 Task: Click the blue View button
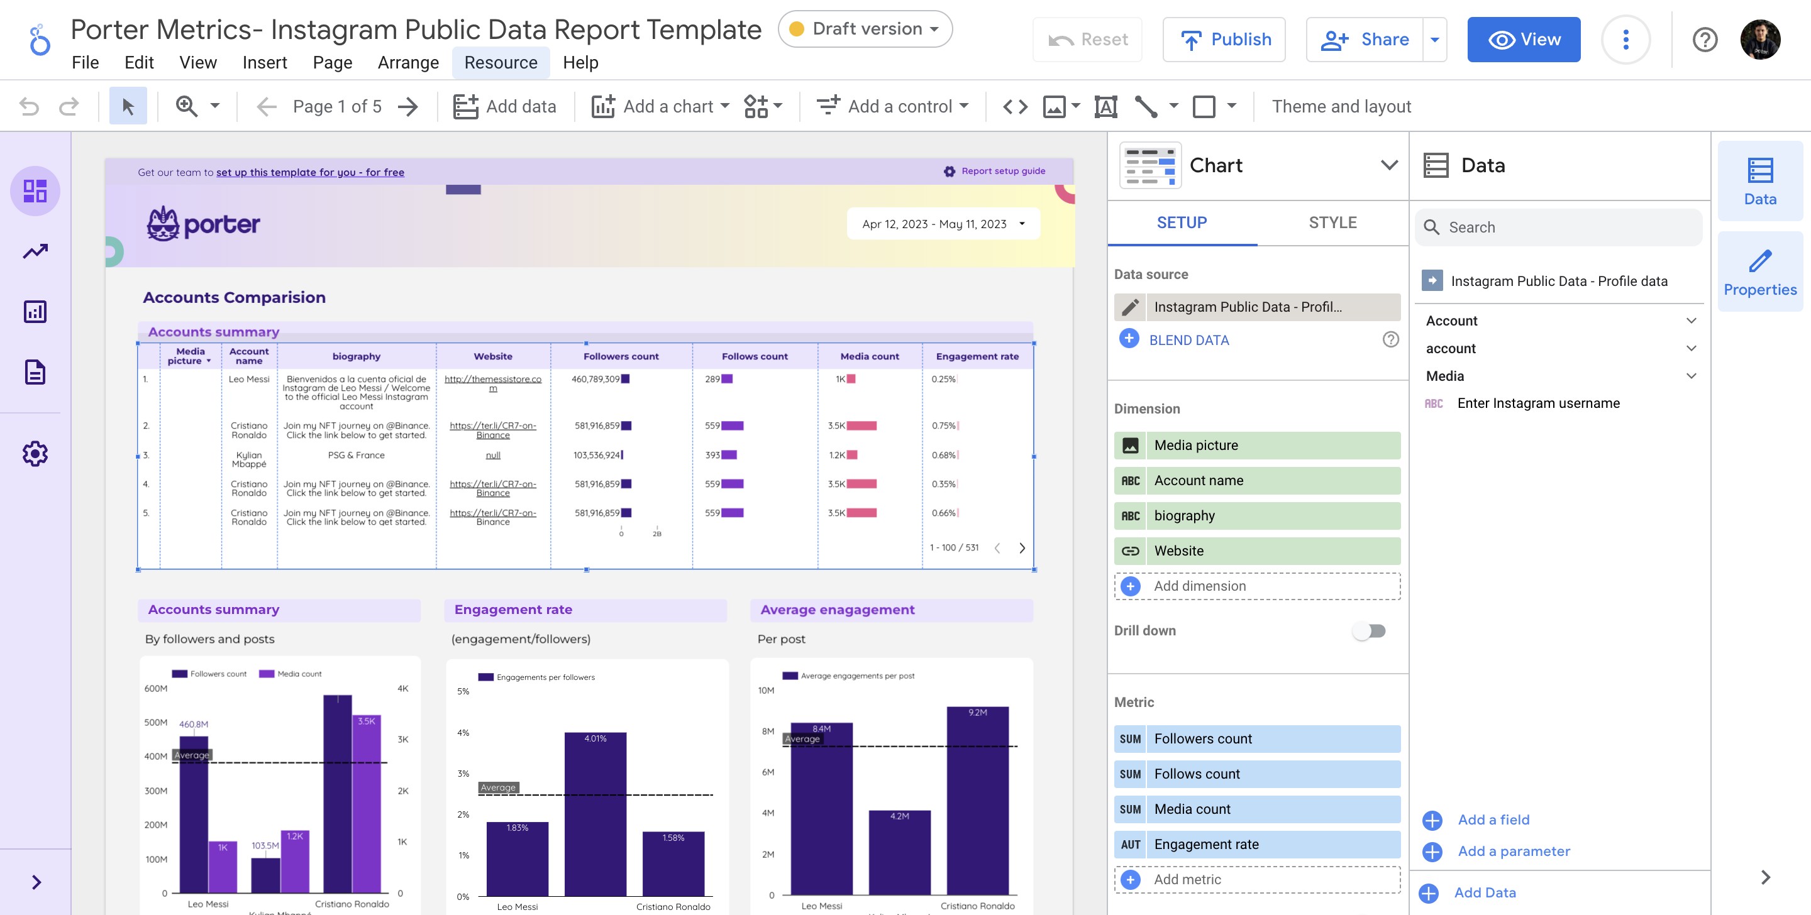(1524, 40)
